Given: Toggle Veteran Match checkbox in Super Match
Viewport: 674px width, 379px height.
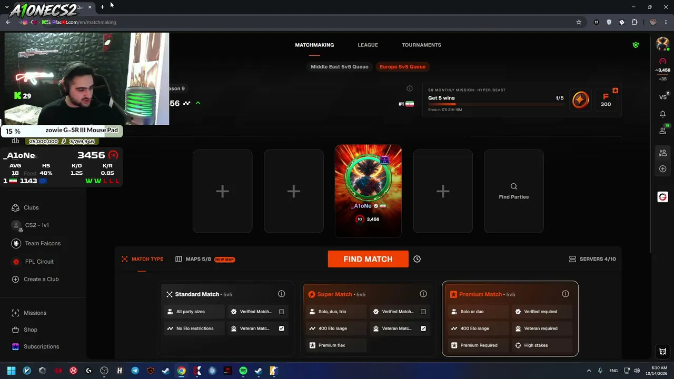Looking at the screenshot, I should click(423, 328).
